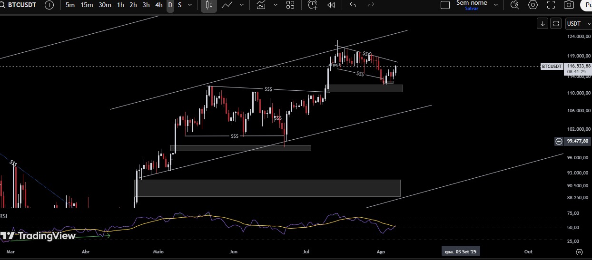Create an alert with the clock icon

click(313, 5)
